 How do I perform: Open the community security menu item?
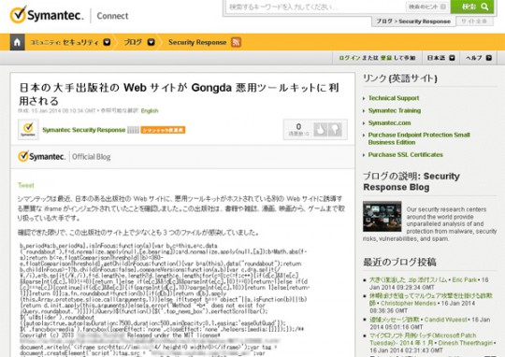click(x=65, y=42)
